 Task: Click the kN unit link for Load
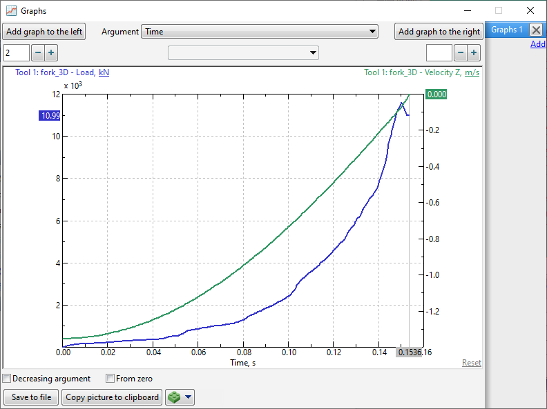point(104,72)
